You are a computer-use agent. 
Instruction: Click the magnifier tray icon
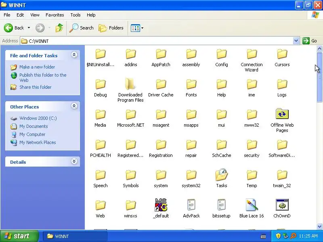tap(293, 236)
